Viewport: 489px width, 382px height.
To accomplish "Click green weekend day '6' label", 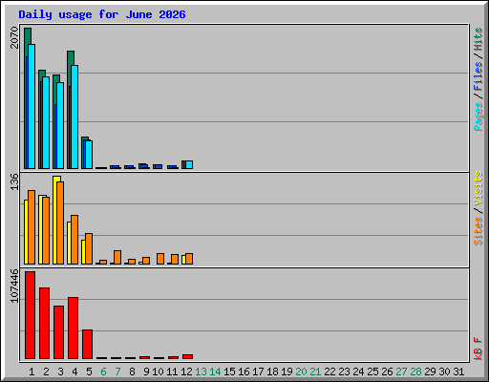I will click(x=103, y=371).
